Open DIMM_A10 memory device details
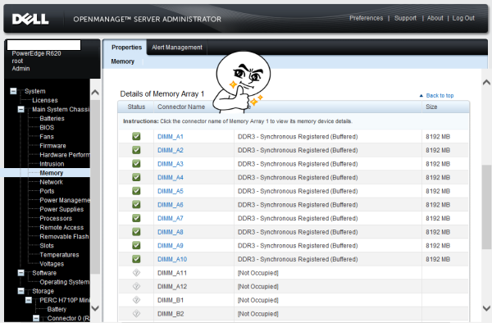Screen dimensions: 492x323 coord(172,259)
